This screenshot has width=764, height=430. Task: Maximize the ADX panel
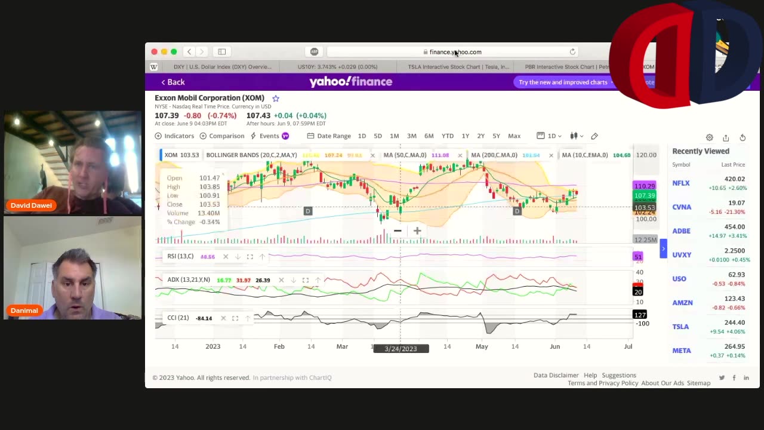click(x=305, y=280)
